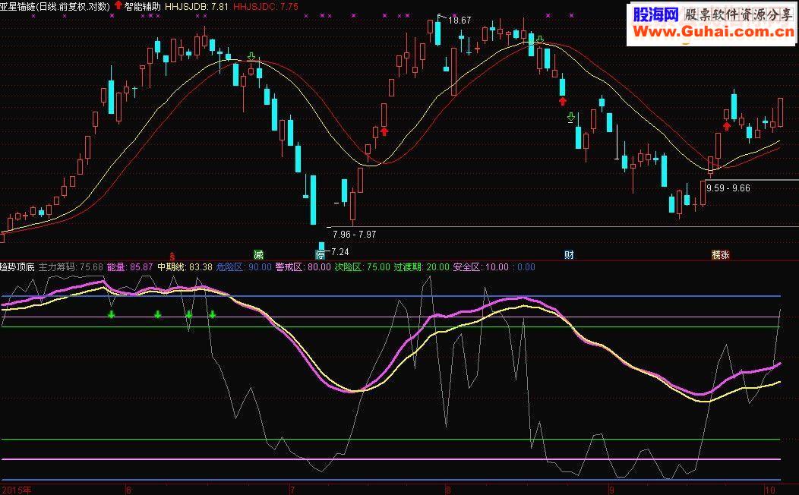Open the 停 suspension event marker
This screenshot has height=495, width=799.
click(x=320, y=254)
